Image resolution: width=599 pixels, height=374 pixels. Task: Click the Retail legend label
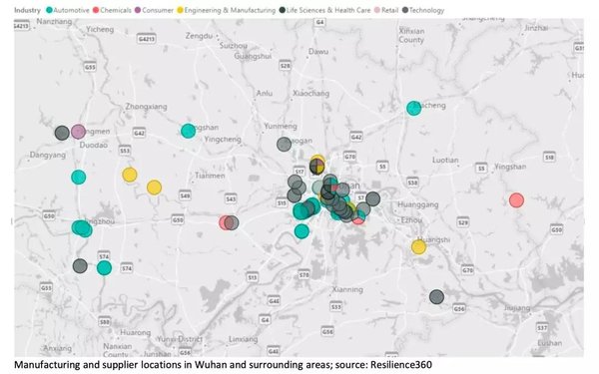click(x=389, y=10)
